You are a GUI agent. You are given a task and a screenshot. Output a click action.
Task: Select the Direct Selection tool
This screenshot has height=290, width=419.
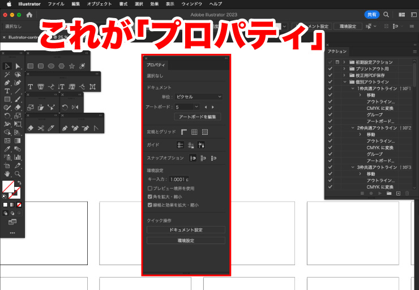[x=18, y=66]
